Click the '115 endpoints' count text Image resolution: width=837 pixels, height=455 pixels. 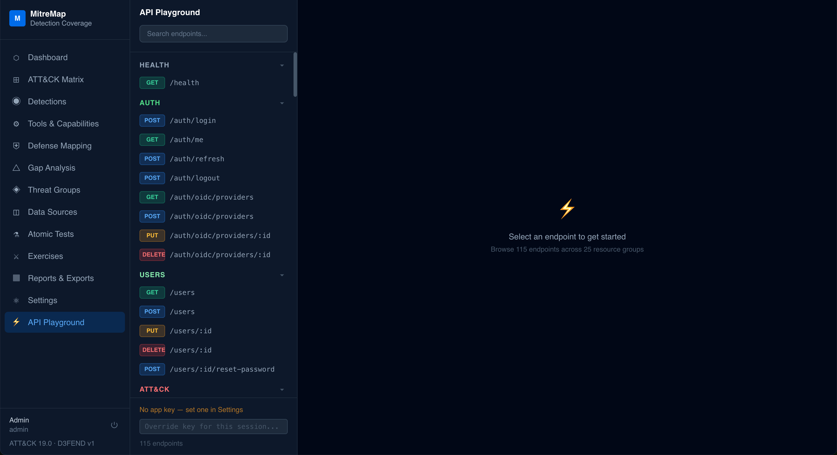coord(161,443)
